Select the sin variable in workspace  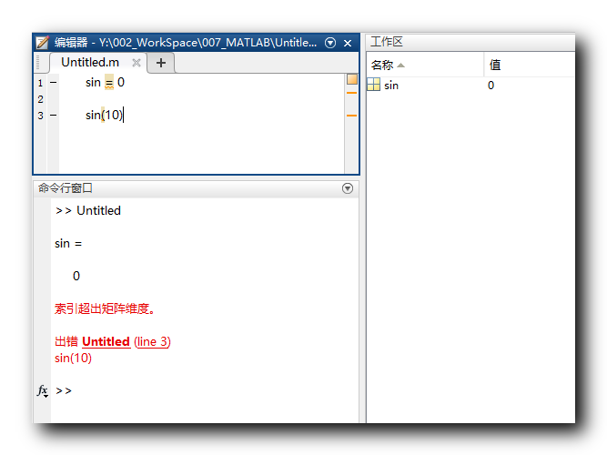391,86
